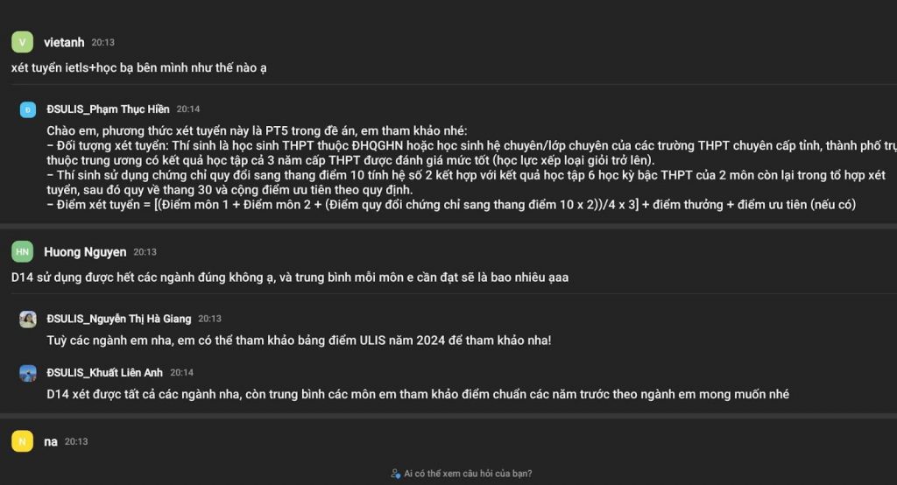Click the Điểm xét tuyển formula line
This screenshot has height=485, width=897.
[x=451, y=205]
